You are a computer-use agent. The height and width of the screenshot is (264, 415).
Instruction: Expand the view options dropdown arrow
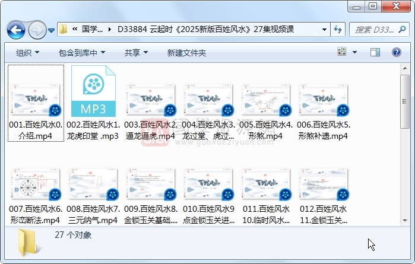coord(354,52)
